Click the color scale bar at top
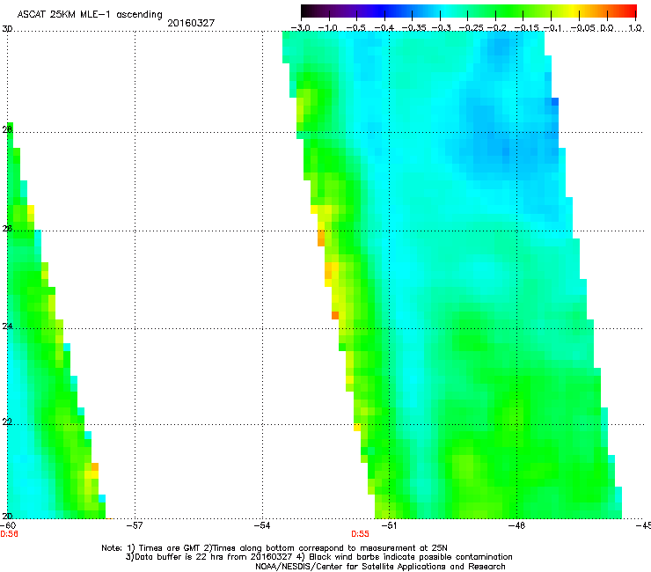Viewport: 651px width, 572px height. pyautogui.click(x=469, y=11)
